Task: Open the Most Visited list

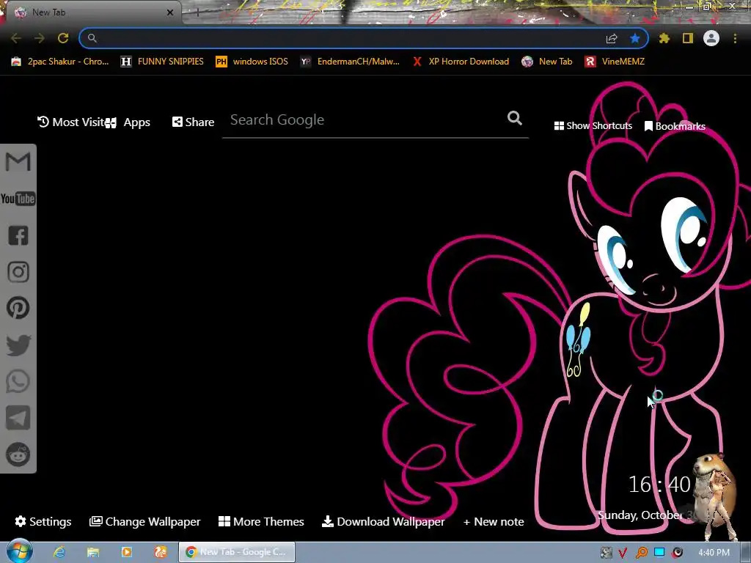Action: tap(71, 122)
